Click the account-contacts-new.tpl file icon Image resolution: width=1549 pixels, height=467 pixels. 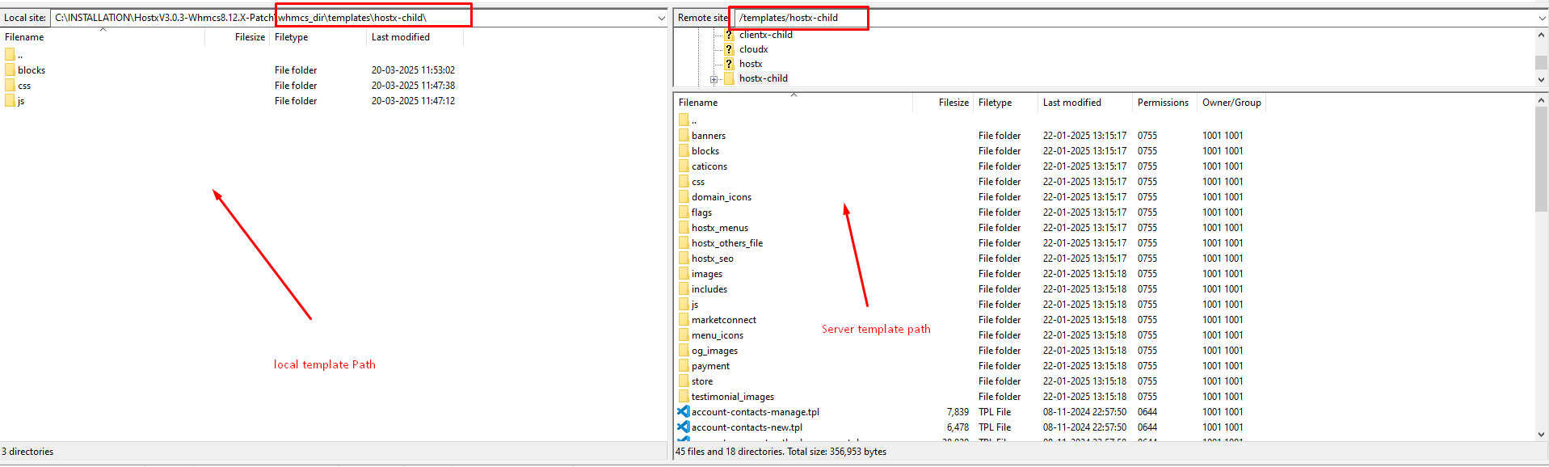pos(684,427)
